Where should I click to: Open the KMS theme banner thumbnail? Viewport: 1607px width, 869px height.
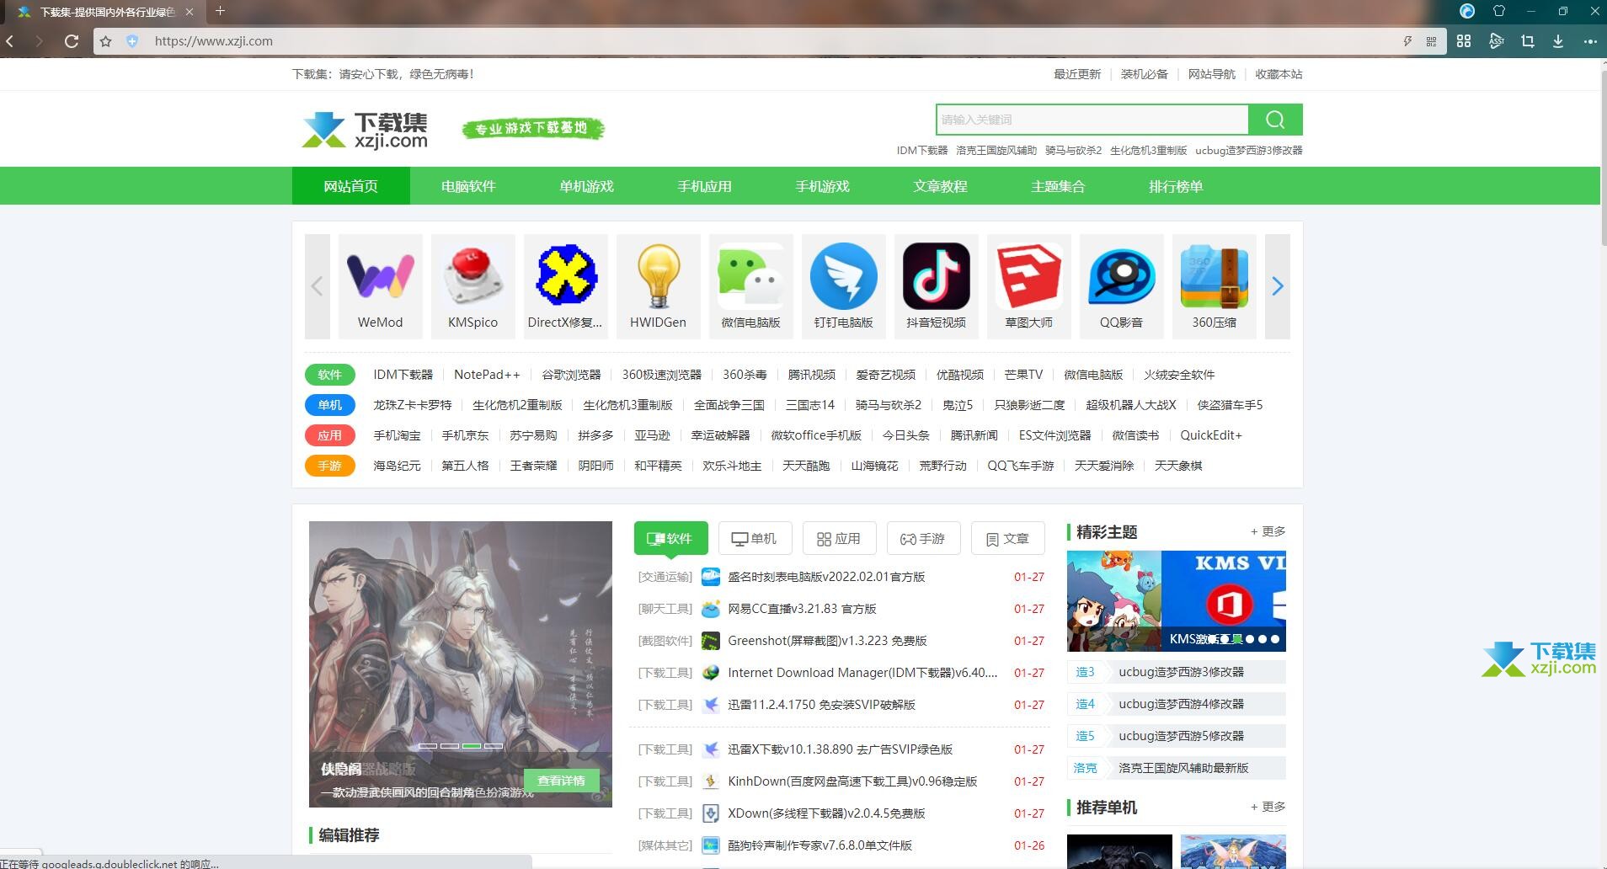click(1224, 601)
